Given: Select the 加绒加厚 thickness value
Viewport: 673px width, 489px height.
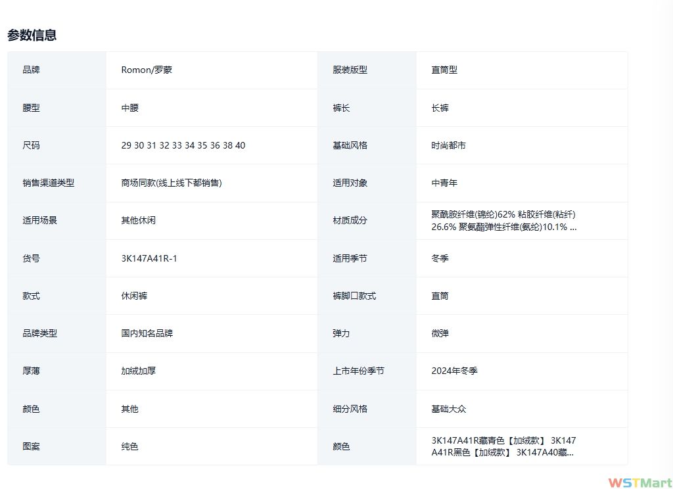Looking at the screenshot, I should (x=138, y=371).
